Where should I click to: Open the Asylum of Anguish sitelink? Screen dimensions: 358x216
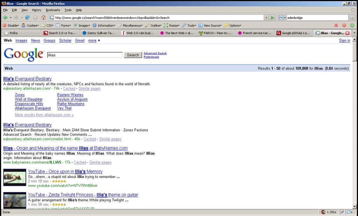click(72, 99)
